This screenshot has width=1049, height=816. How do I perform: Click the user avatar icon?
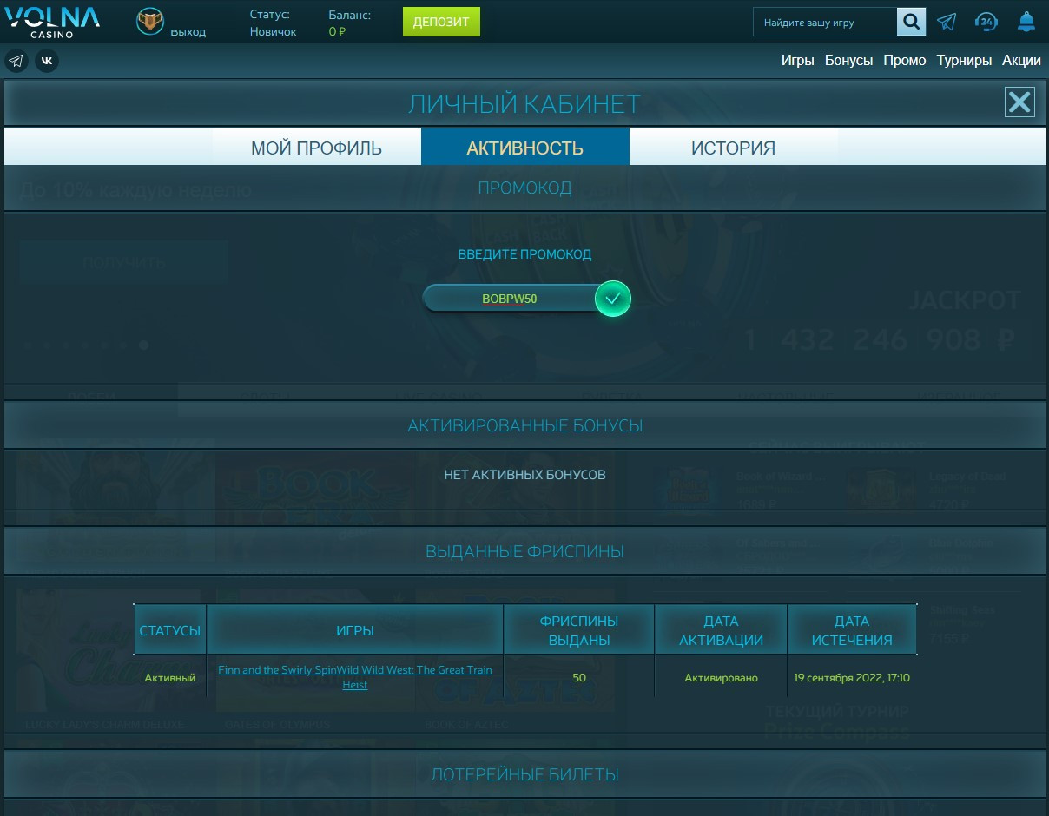pyautogui.click(x=150, y=22)
